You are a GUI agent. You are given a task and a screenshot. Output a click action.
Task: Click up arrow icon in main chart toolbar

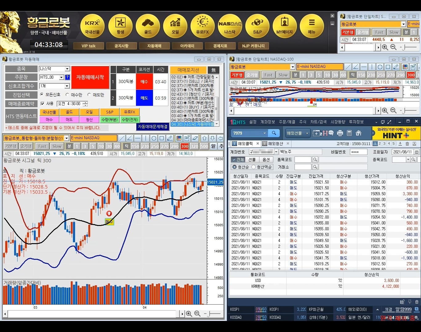click(204, 138)
